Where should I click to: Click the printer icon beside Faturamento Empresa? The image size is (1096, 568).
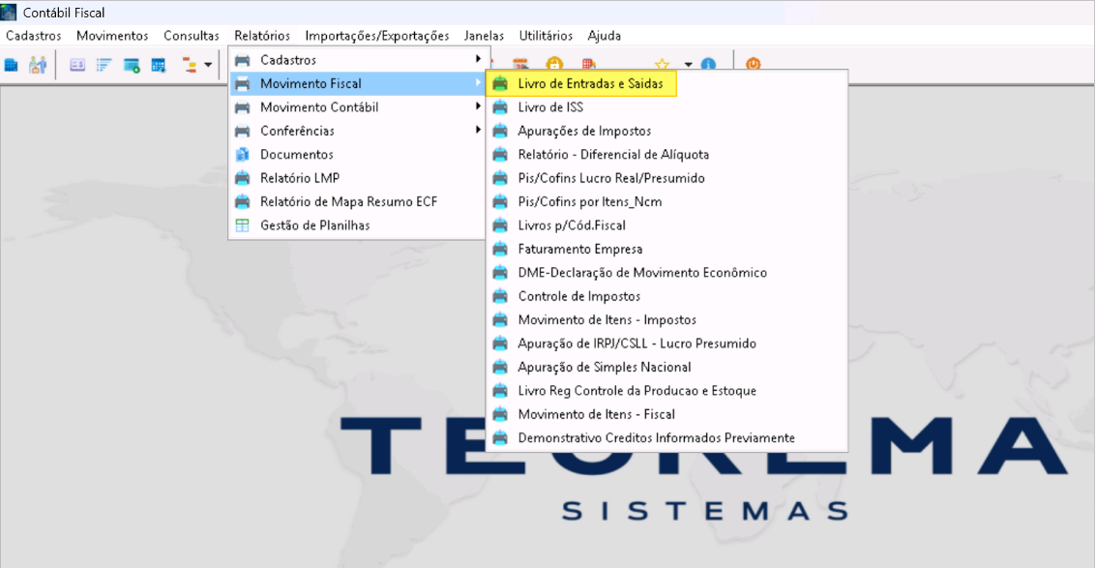[x=500, y=249]
